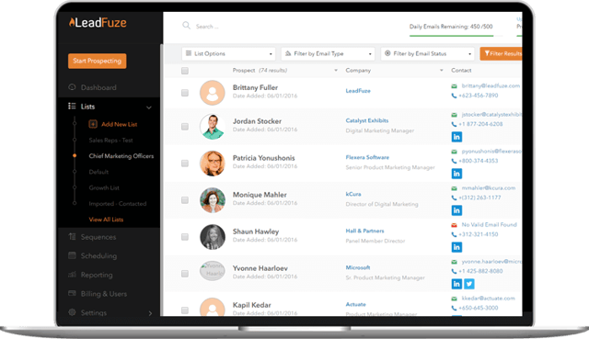Open the kCura company link
This screenshot has width=589, height=339.
353,194
